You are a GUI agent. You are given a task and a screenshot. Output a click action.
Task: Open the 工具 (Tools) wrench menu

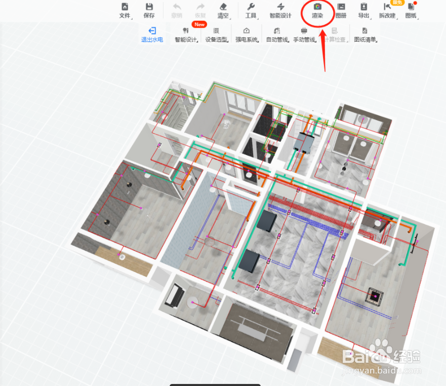(x=251, y=11)
